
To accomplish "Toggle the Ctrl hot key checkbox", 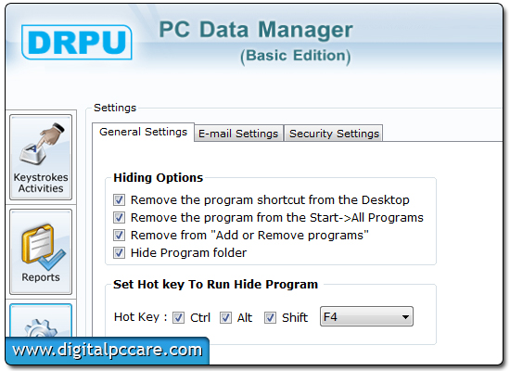I will [178, 317].
